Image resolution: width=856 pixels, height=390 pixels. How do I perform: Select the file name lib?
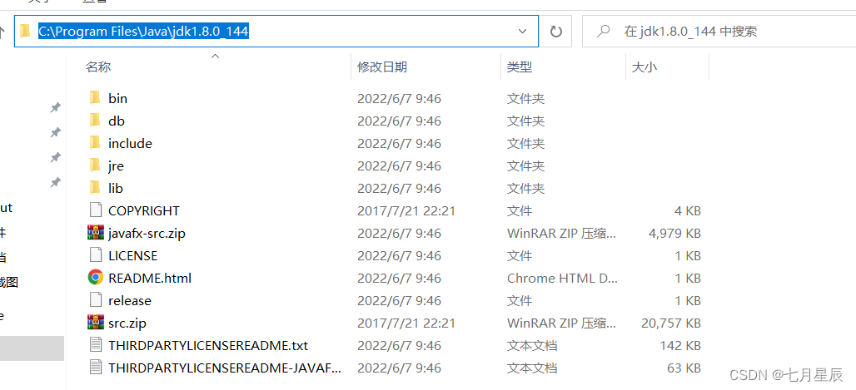pyautogui.click(x=116, y=188)
